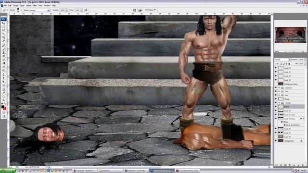The width and height of the screenshot is (308, 173).
Task: Select the Move tool
Action: pos(3,23)
